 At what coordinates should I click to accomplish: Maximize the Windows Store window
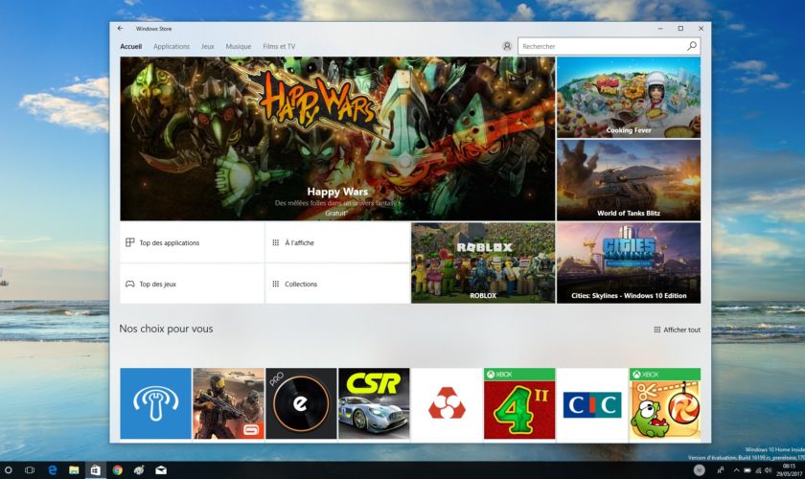(x=680, y=29)
